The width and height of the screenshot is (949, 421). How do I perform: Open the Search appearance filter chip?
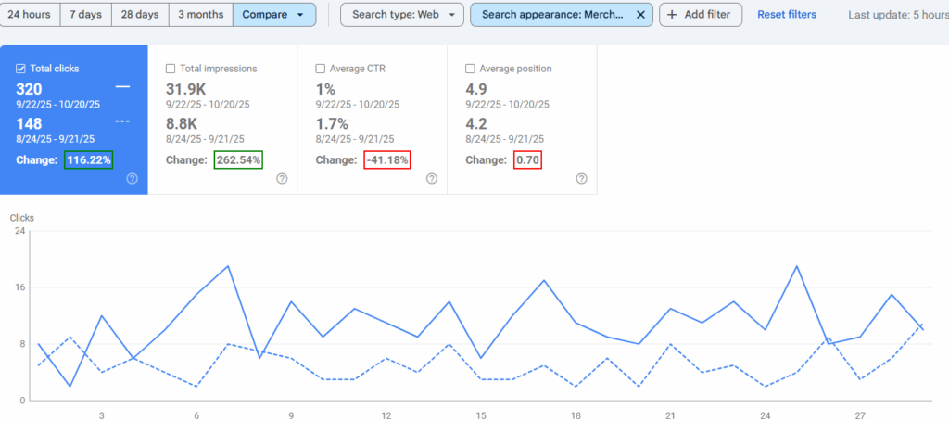551,15
